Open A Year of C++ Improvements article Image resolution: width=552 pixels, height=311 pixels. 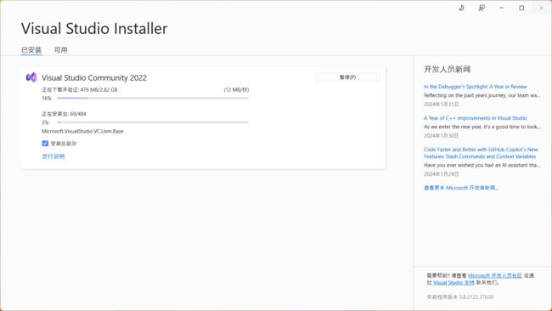point(475,118)
